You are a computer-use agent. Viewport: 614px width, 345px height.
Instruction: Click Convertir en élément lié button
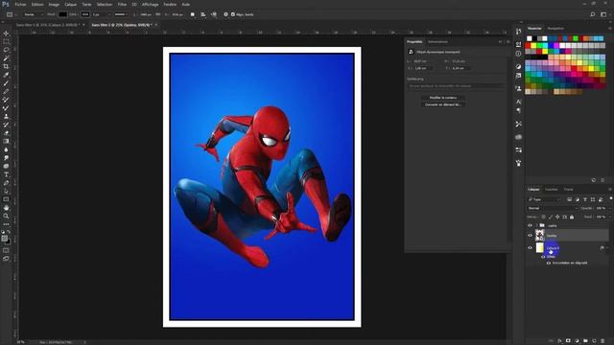[x=443, y=104]
